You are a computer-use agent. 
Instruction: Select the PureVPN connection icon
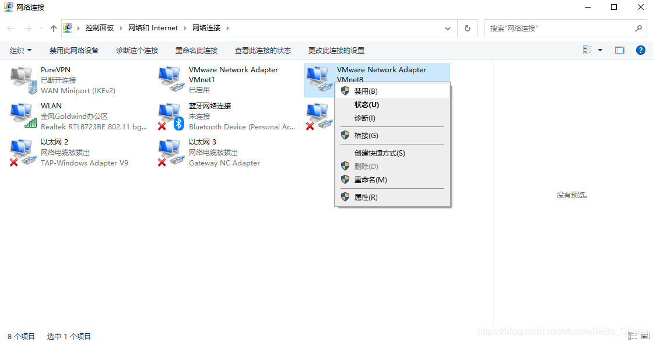coord(23,80)
